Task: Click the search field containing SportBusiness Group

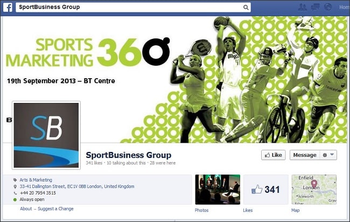Action: tap(133, 7)
